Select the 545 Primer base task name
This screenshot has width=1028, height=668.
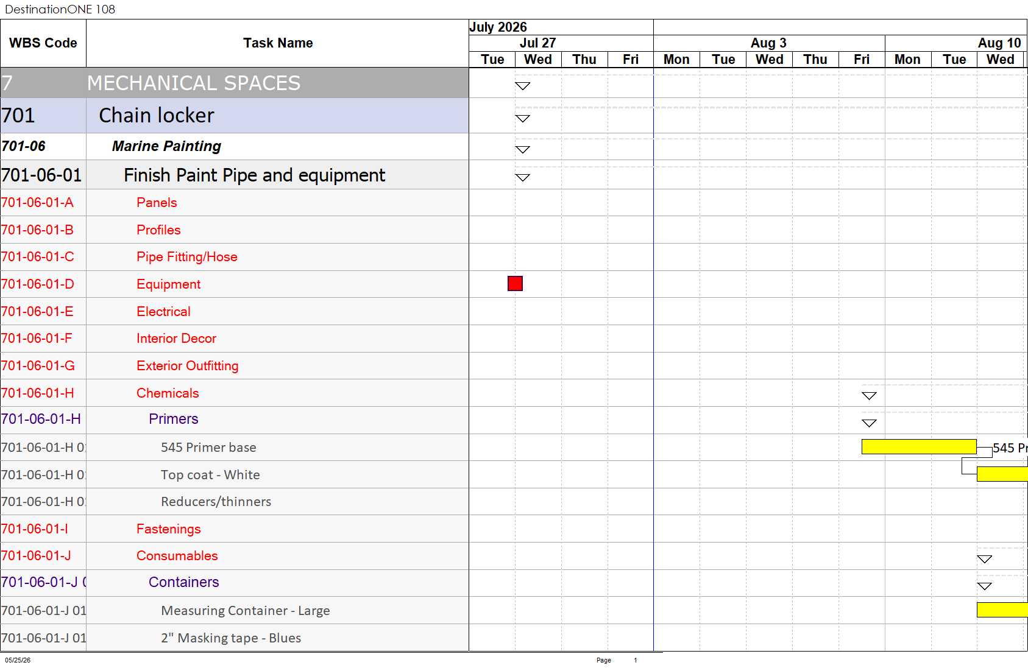208,448
